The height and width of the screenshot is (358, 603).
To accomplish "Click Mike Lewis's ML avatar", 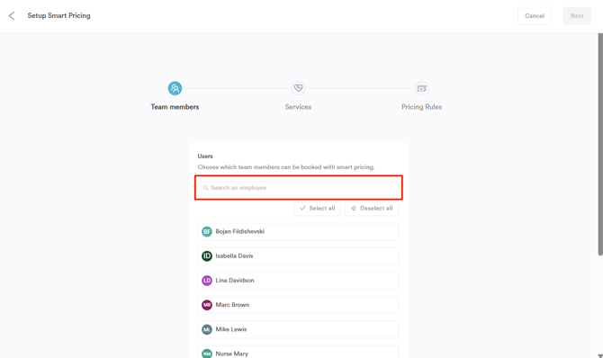I will click(x=207, y=329).
